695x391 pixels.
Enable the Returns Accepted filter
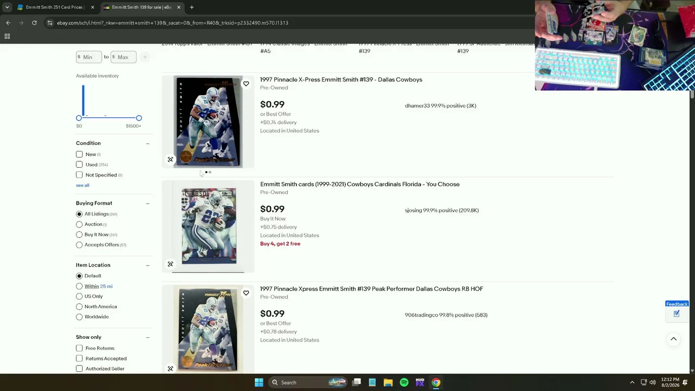pos(79,358)
